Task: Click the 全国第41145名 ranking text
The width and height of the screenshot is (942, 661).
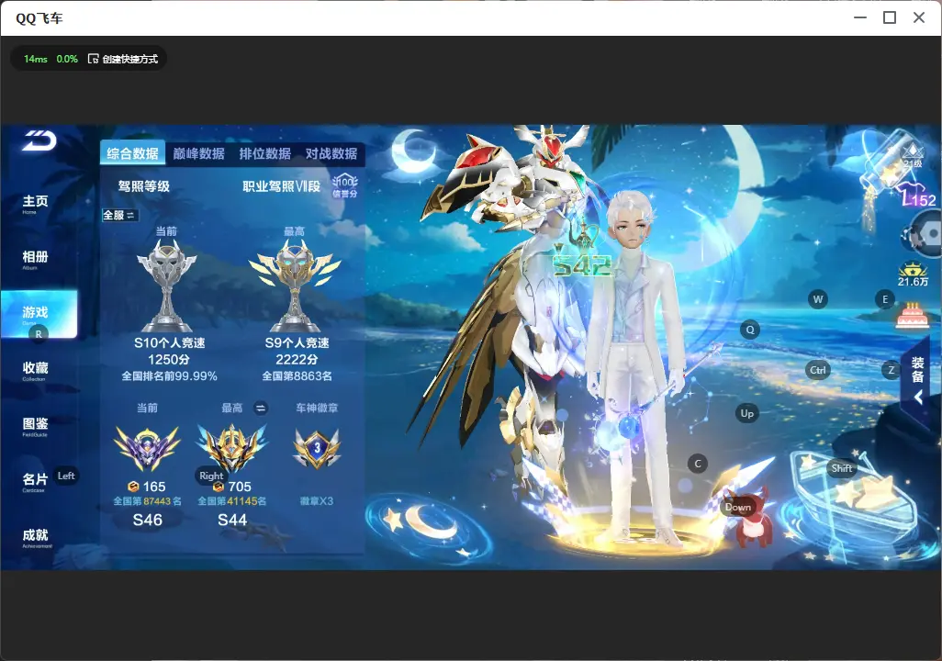Action: tap(232, 501)
